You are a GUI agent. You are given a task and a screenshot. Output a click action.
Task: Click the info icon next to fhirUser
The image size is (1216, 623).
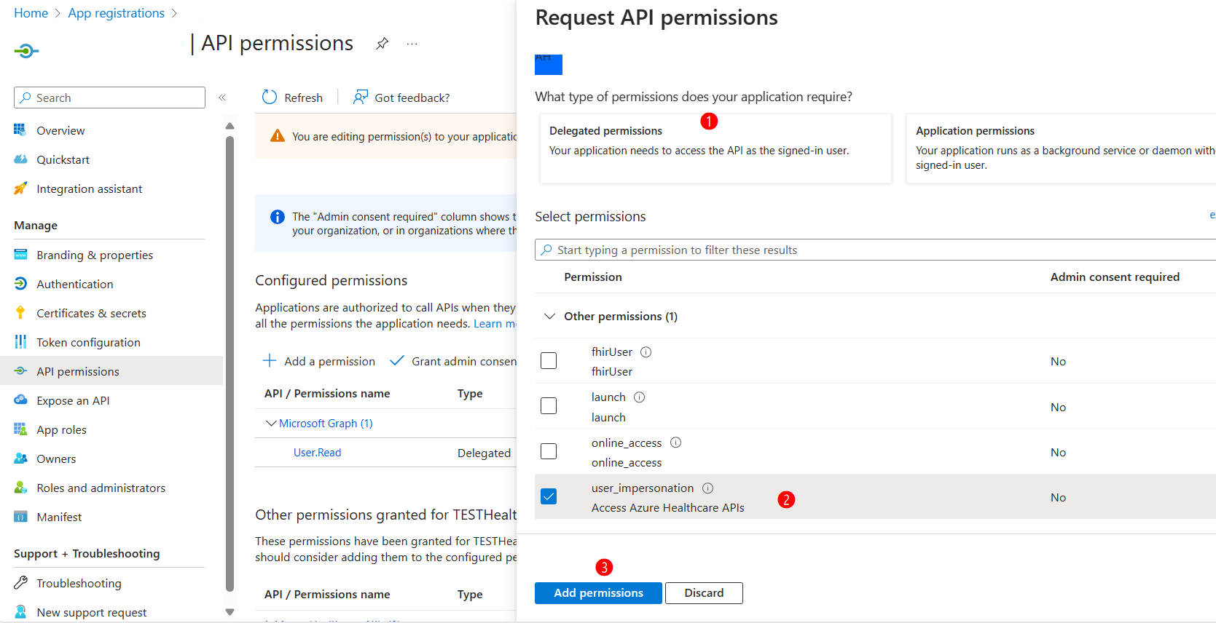coord(646,352)
